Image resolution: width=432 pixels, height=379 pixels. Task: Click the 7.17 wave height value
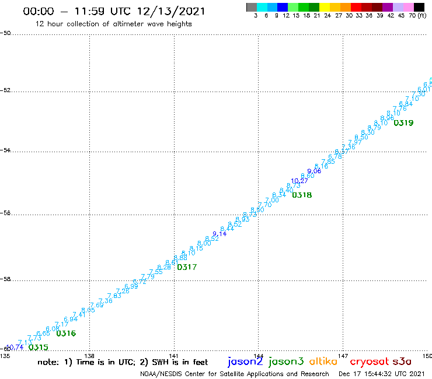pos(61,324)
